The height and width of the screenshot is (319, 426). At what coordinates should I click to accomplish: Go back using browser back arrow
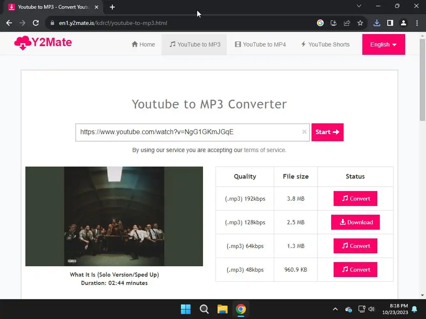click(9, 23)
